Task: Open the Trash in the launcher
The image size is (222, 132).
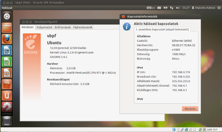Action: coord(7,121)
